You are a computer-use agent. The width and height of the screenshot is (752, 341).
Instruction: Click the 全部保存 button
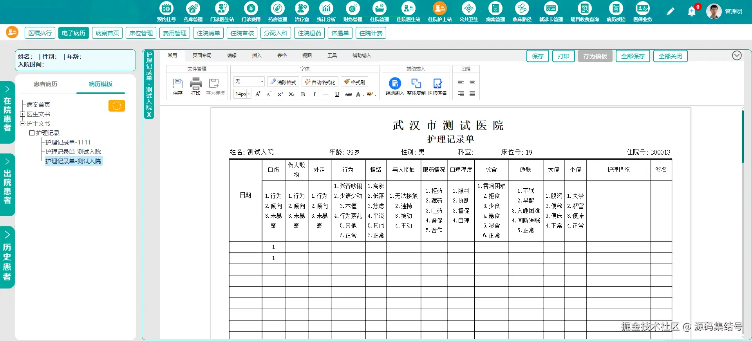[x=633, y=56]
